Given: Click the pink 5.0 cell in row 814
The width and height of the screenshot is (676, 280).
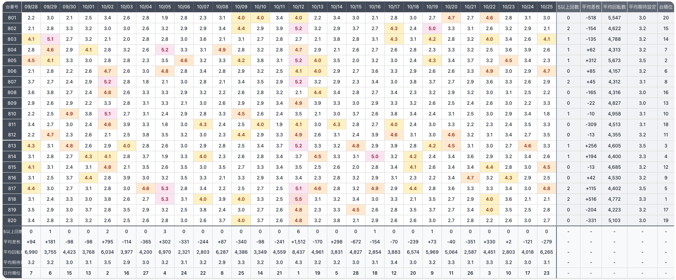Looking at the screenshot, I should click(x=375, y=156).
